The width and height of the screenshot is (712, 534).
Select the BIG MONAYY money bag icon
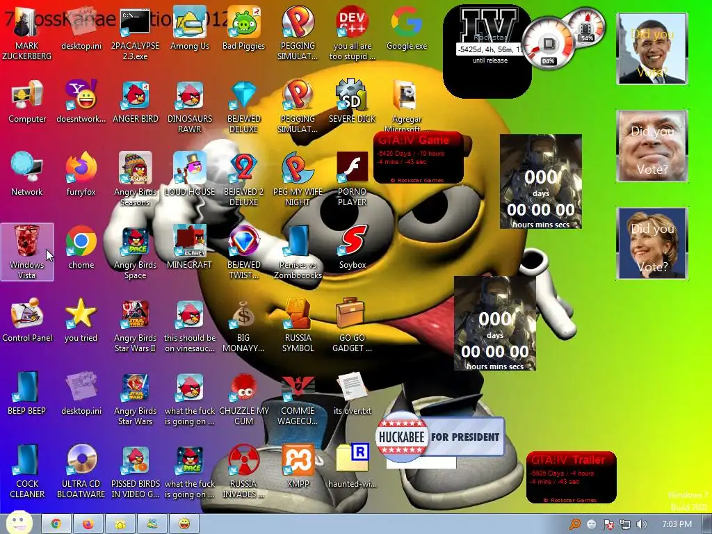click(x=244, y=325)
